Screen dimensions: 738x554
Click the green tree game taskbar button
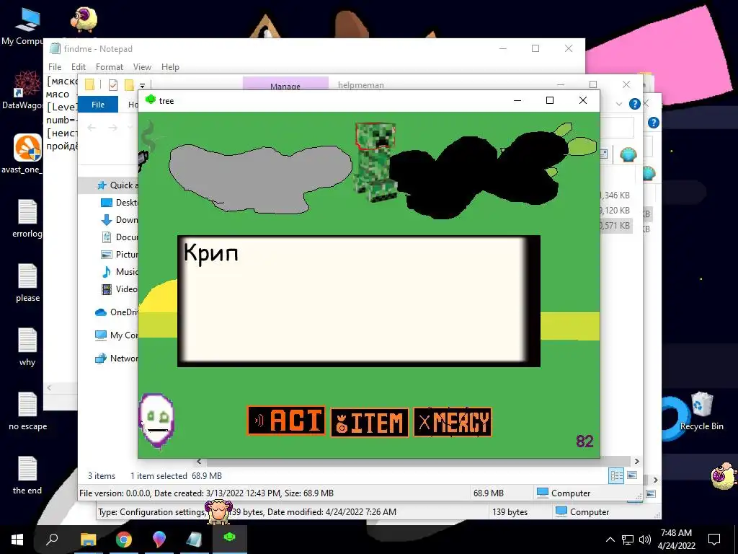(229, 540)
